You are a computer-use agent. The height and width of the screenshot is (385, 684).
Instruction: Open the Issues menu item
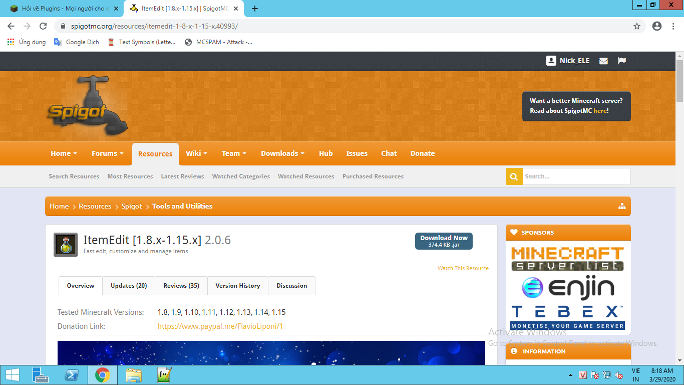357,153
